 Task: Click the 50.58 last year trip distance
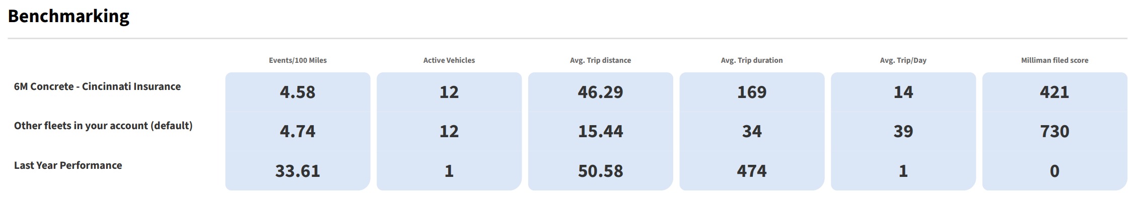pyautogui.click(x=600, y=171)
